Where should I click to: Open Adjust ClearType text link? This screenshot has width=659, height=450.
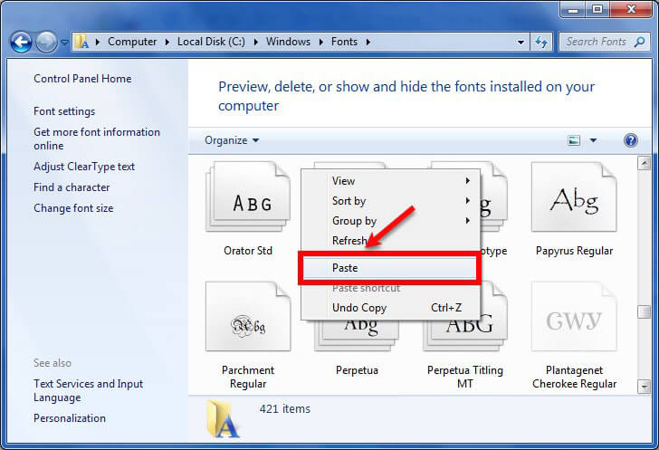coord(84,167)
